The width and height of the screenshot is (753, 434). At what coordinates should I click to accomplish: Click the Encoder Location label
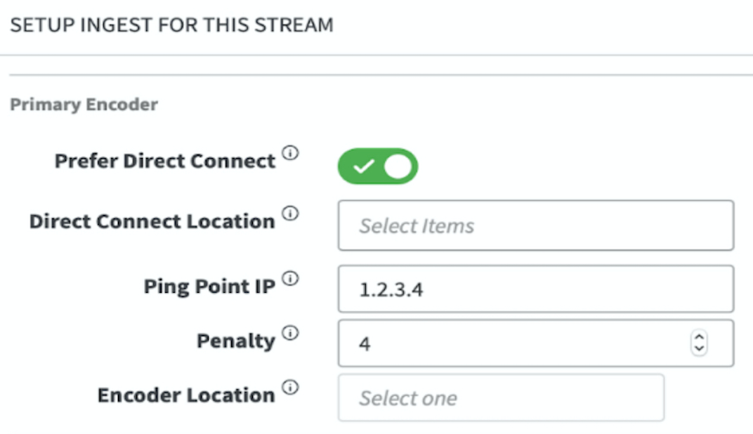pos(185,395)
